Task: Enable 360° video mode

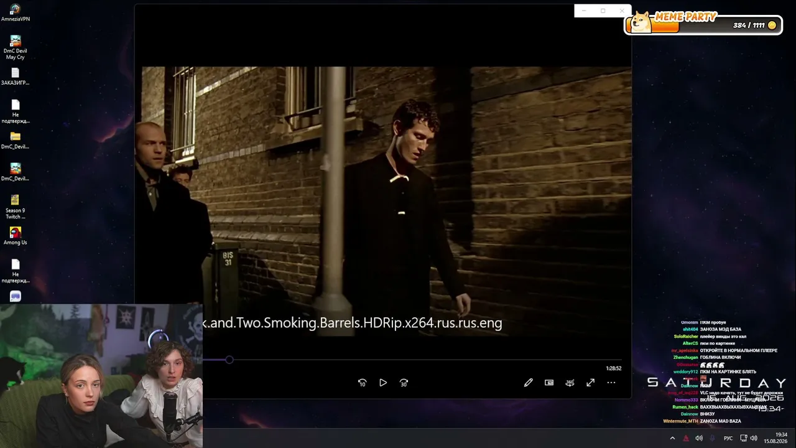Action: click(x=570, y=383)
